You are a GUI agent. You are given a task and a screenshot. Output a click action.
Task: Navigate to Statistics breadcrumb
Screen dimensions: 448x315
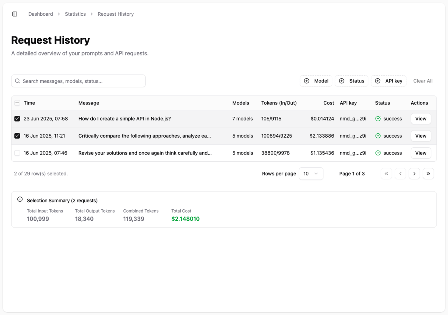pyautogui.click(x=75, y=14)
